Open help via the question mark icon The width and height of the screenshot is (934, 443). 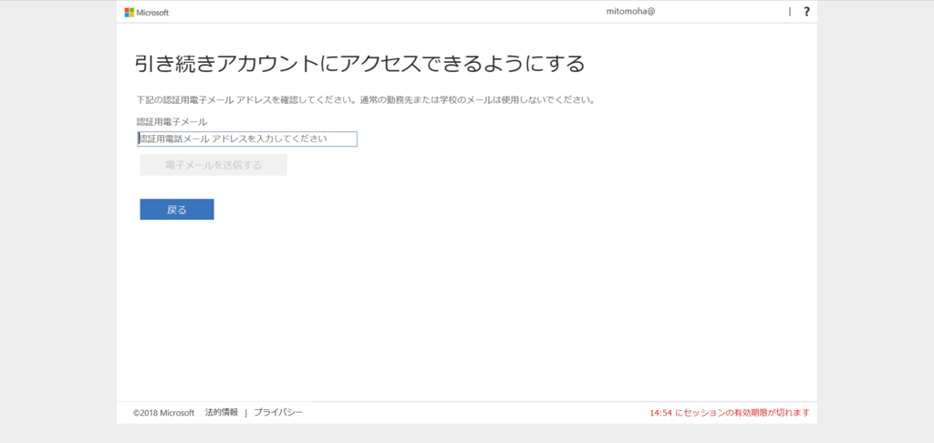[x=806, y=11]
